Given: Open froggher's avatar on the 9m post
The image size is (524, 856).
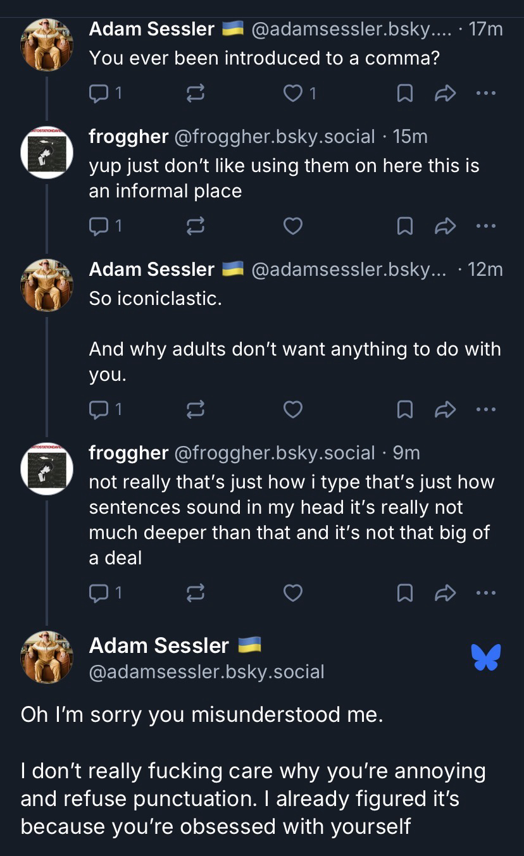Looking at the screenshot, I should point(47,468).
